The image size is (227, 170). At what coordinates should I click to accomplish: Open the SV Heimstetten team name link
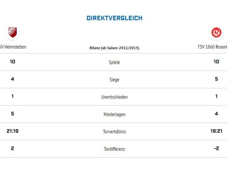13,47
